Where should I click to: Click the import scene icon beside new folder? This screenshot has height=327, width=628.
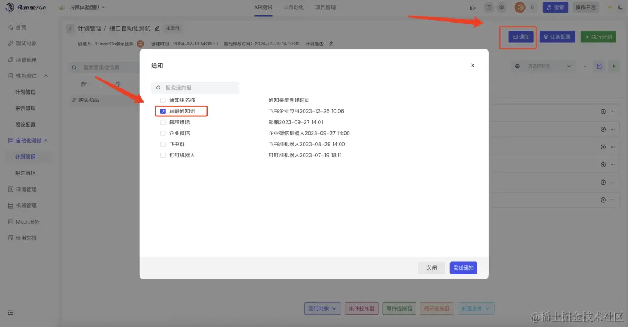coord(117,84)
